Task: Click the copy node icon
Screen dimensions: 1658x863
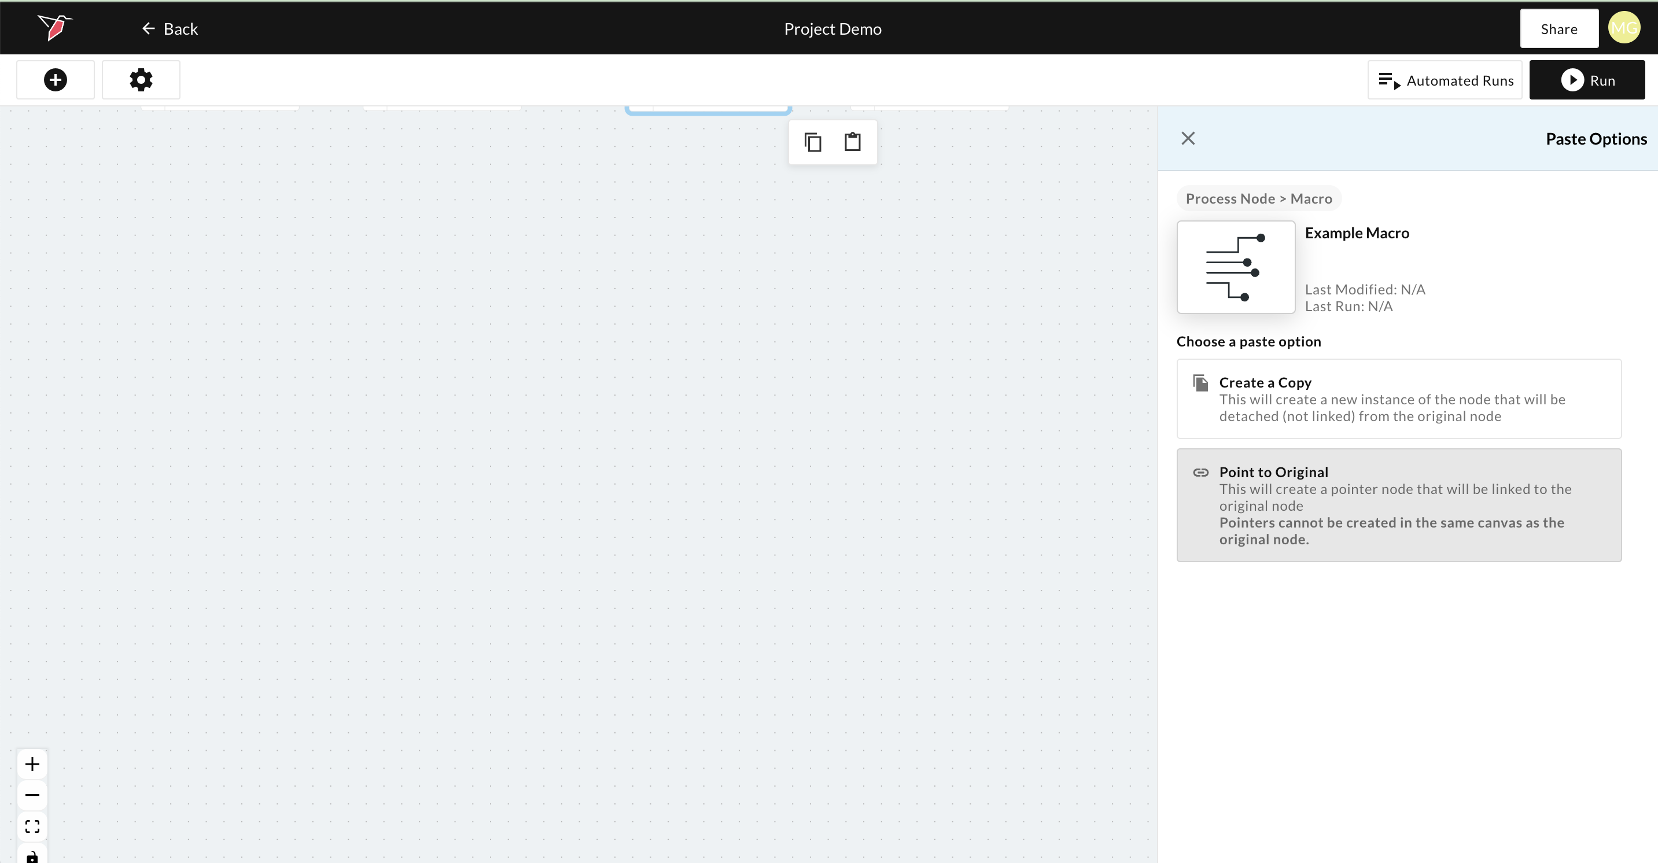Action: (813, 142)
